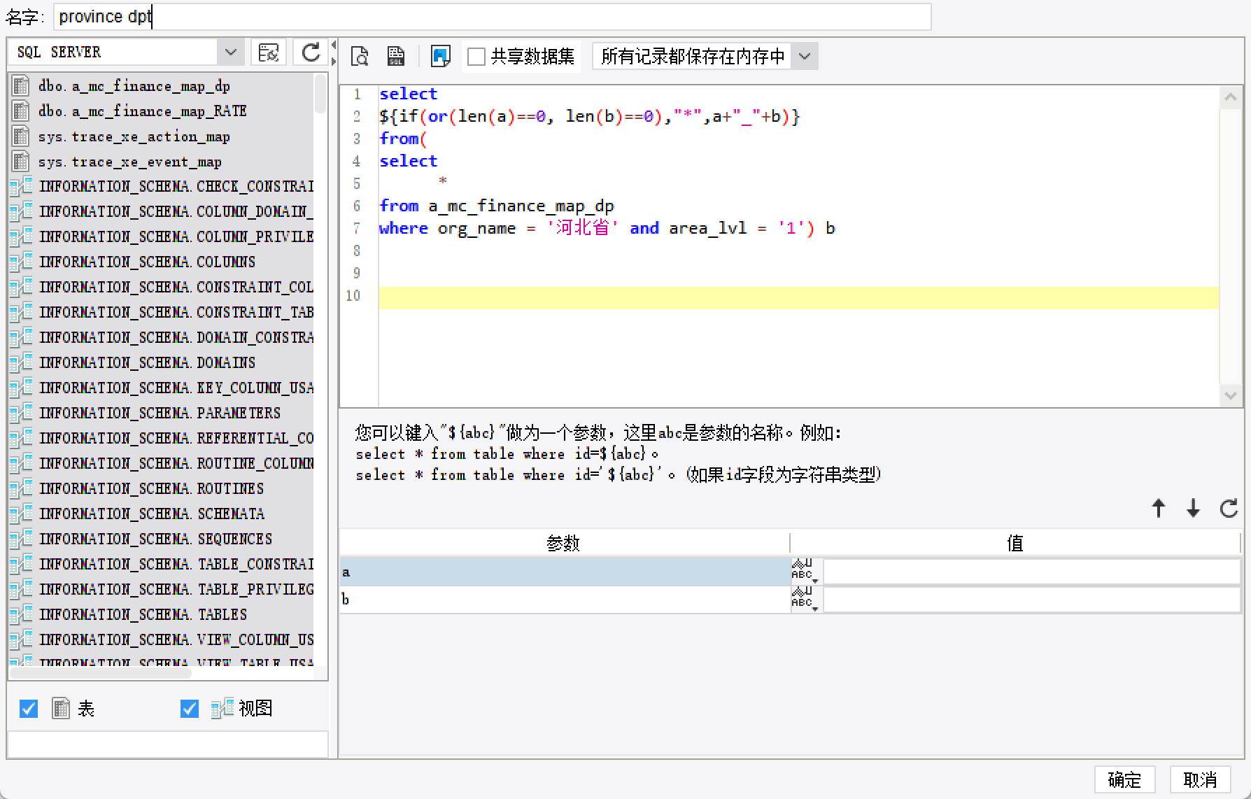Viewport: 1251px width, 799px height.
Task: Select parameter row b
Action: (x=565, y=600)
